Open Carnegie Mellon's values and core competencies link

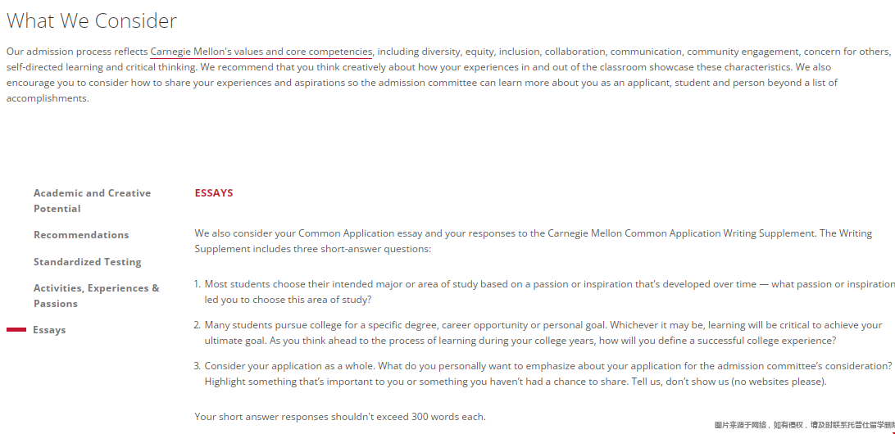[261, 52]
